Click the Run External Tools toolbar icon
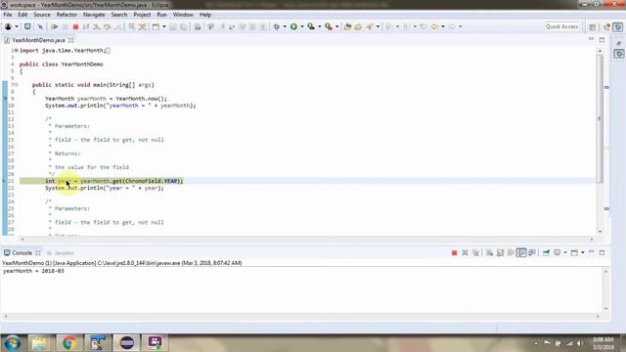626x352 pixels. (329, 26)
